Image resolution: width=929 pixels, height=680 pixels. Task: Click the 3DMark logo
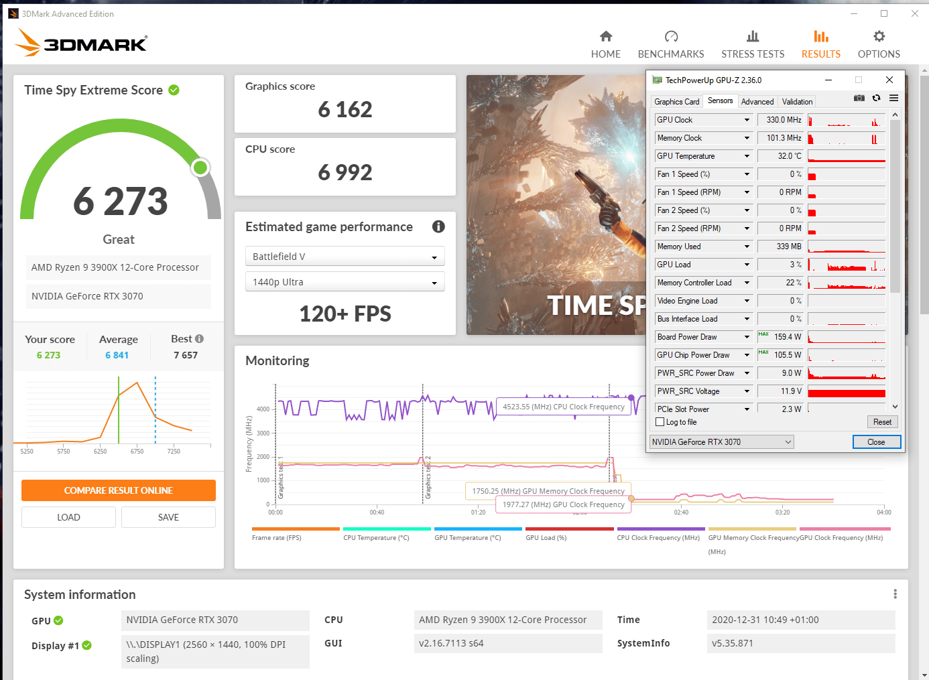pos(80,42)
